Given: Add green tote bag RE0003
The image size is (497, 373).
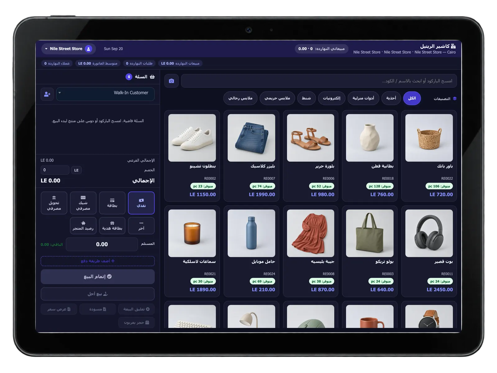Looking at the screenshot, I should (x=370, y=251).
